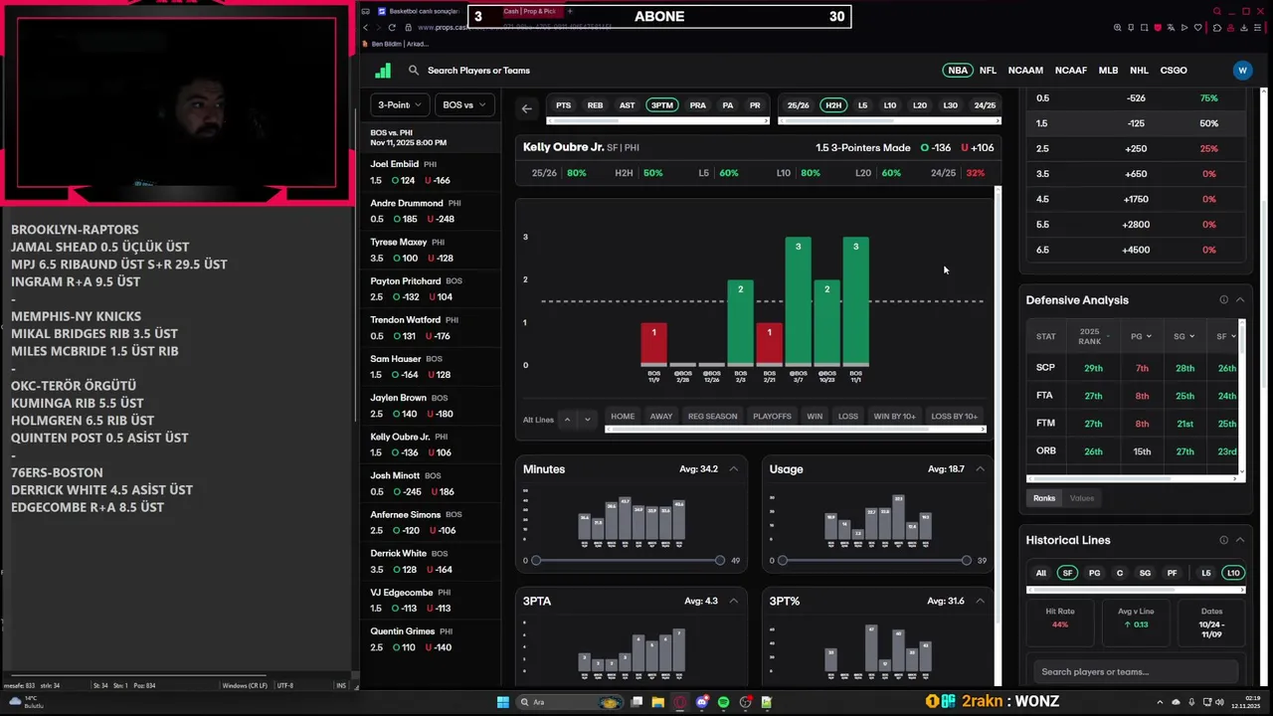The height and width of the screenshot is (716, 1273).
Task: Click the green bar for BOS 11/1
Action: tap(855, 301)
